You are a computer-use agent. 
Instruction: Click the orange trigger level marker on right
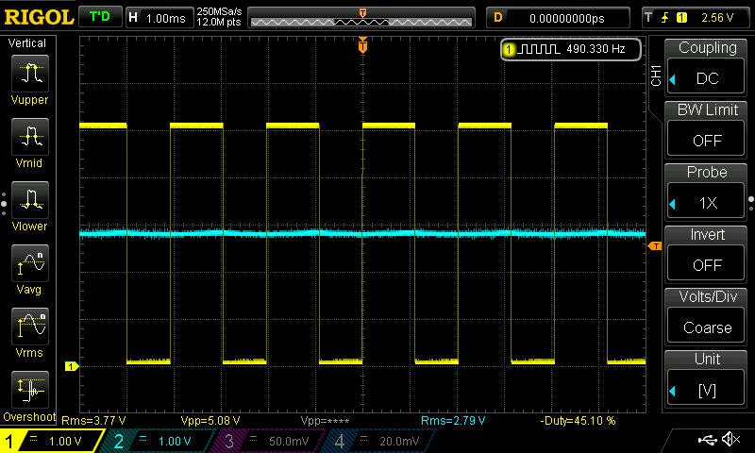click(x=655, y=246)
